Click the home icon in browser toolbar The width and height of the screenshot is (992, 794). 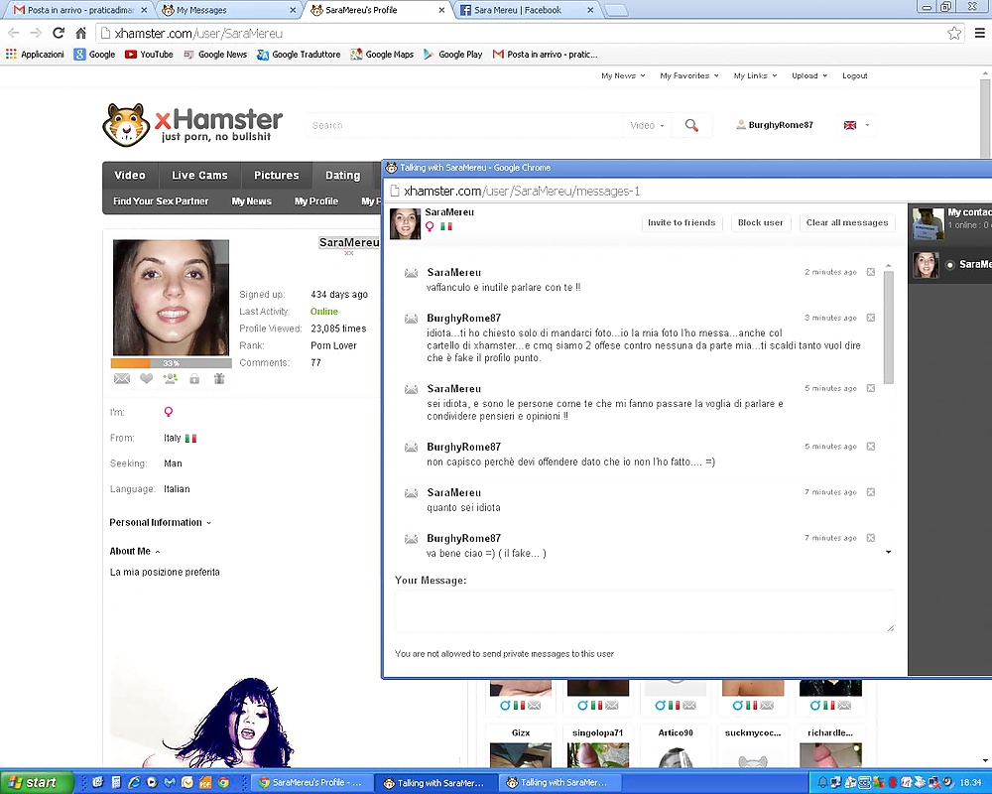tap(81, 33)
